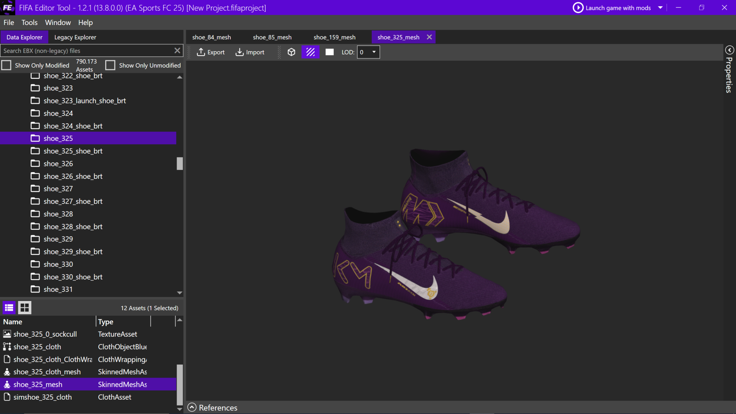The width and height of the screenshot is (736, 414).
Task: Click the shoe_325_cloth_mesh skinned mesh icon
Action: coord(7,372)
